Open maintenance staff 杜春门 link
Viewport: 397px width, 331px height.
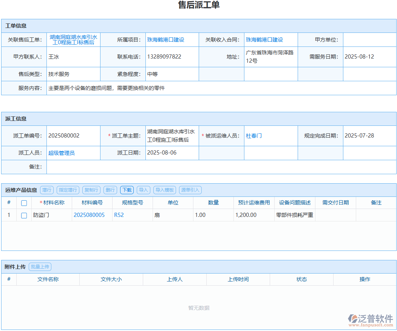point(254,136)
